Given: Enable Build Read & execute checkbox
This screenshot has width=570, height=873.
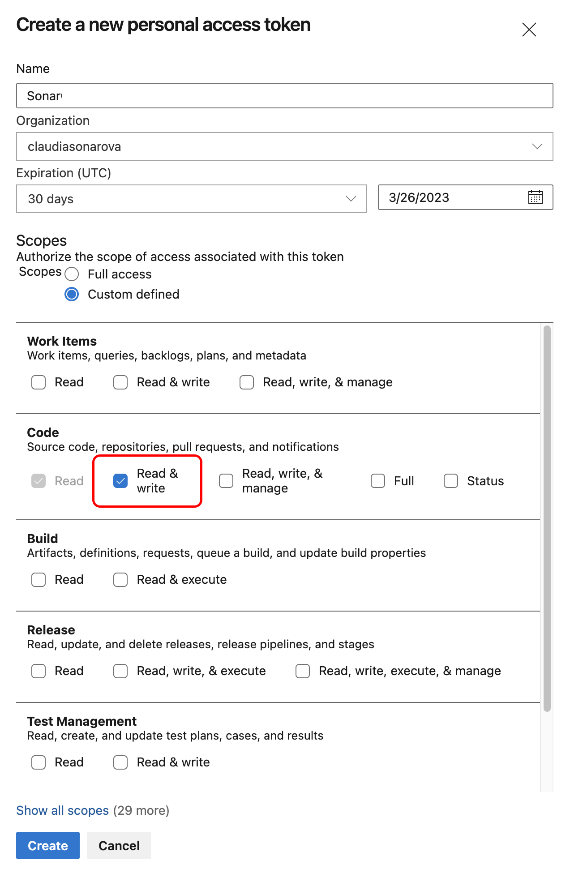Looking at the screenshot, I should click(x=120, y=580).
